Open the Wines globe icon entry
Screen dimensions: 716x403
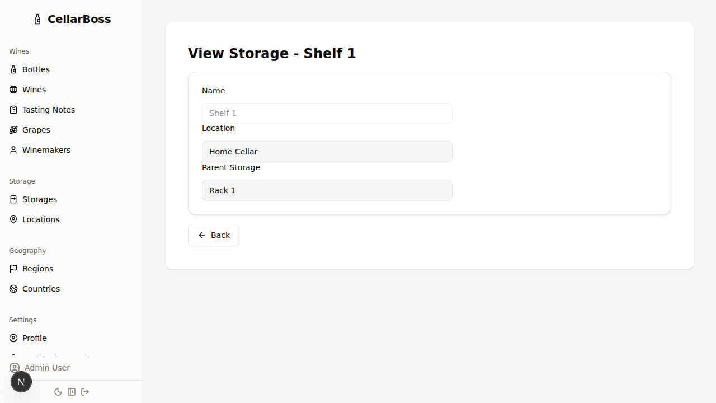(x=13, y=90)
